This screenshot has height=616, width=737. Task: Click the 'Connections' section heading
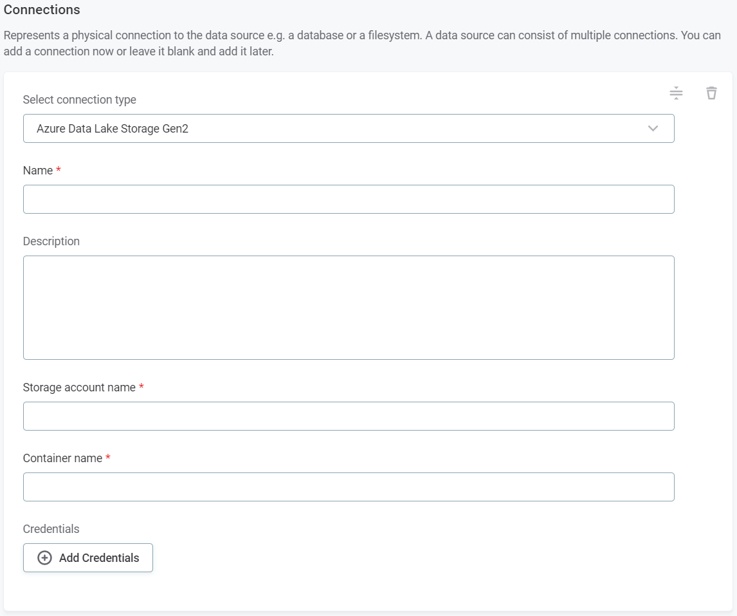click(x=42, y=10)
